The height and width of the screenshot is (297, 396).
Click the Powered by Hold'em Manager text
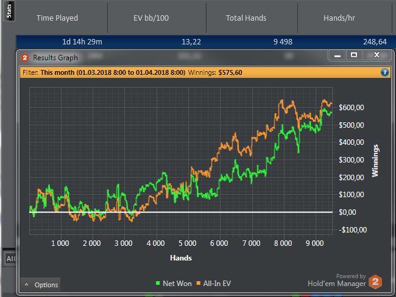(x=337, y=280)
